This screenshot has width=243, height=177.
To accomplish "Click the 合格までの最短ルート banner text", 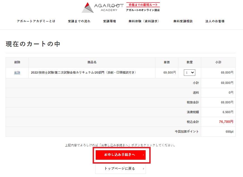I will [x=143, y=5].
